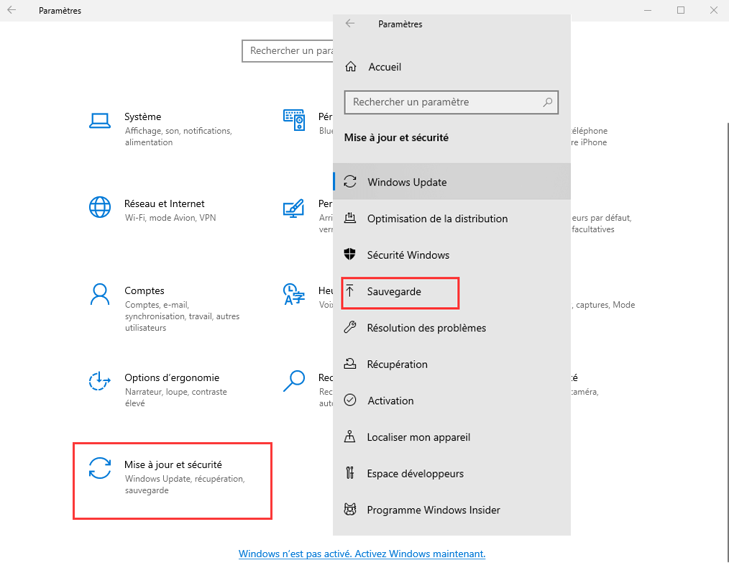Open Espace développeurs settings

click(415, 473)
